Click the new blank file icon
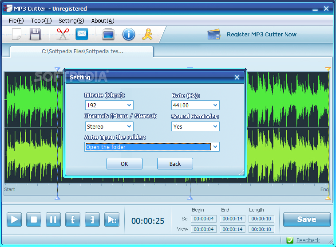This screenshot has width=336, height=247. point(16,34)
